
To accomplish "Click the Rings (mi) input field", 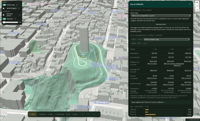I will (152, 43).
